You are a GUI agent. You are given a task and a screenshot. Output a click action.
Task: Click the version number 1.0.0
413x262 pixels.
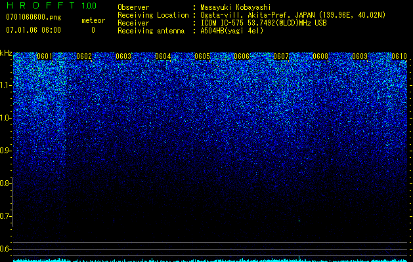[89, 5]
